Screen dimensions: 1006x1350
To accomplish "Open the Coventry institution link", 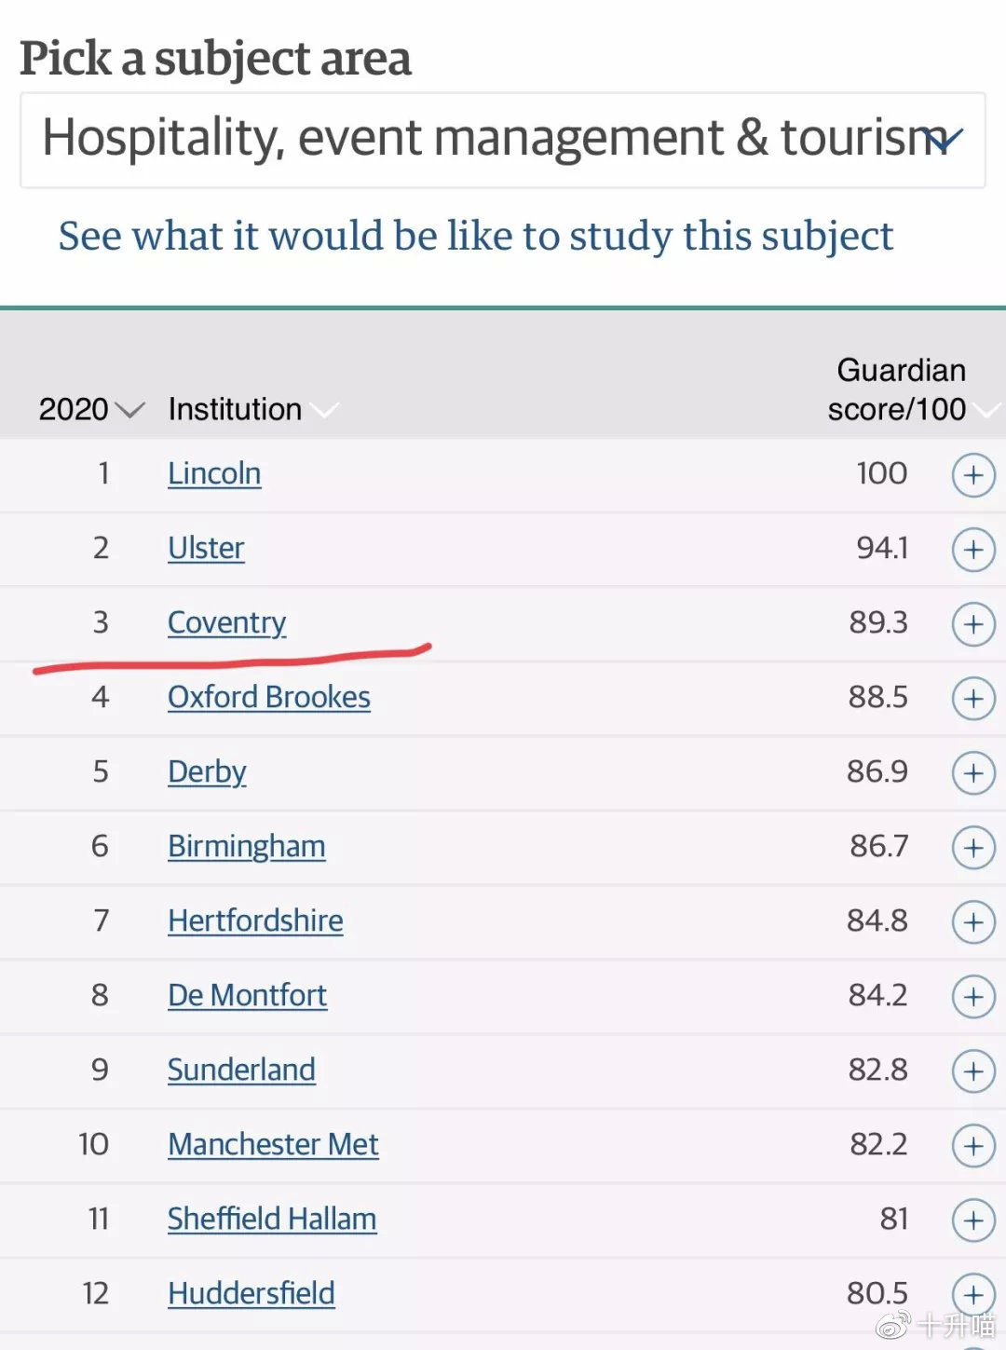I will point(226,622).
